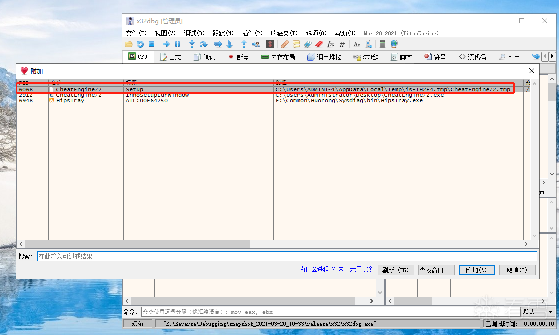559x335 pixels.
Task: Click the Patches bandage icon
Action: (284, 44)
